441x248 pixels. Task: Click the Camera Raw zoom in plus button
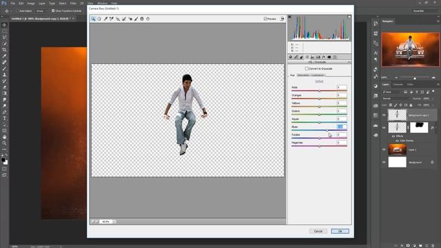[96, 222]
